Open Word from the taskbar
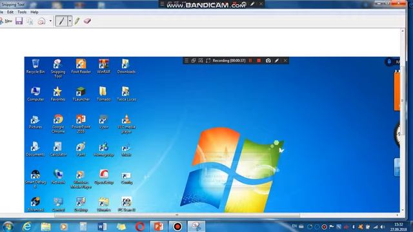 pos(102,226)
